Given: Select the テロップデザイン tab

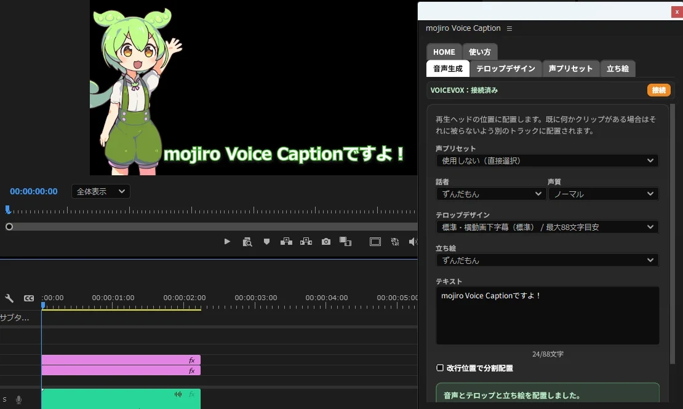Looking at the screenshot, I should [506, 68].
